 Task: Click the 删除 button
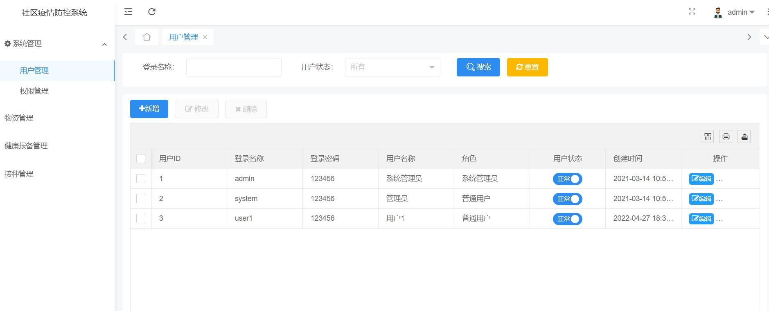pyautogui.click(x=246, y=109)
